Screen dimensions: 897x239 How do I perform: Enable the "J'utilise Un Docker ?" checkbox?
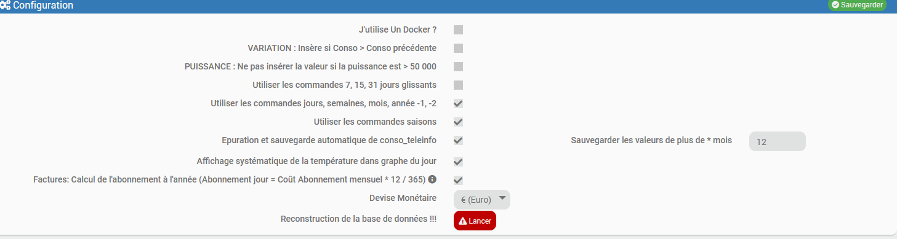click(459, 29)
